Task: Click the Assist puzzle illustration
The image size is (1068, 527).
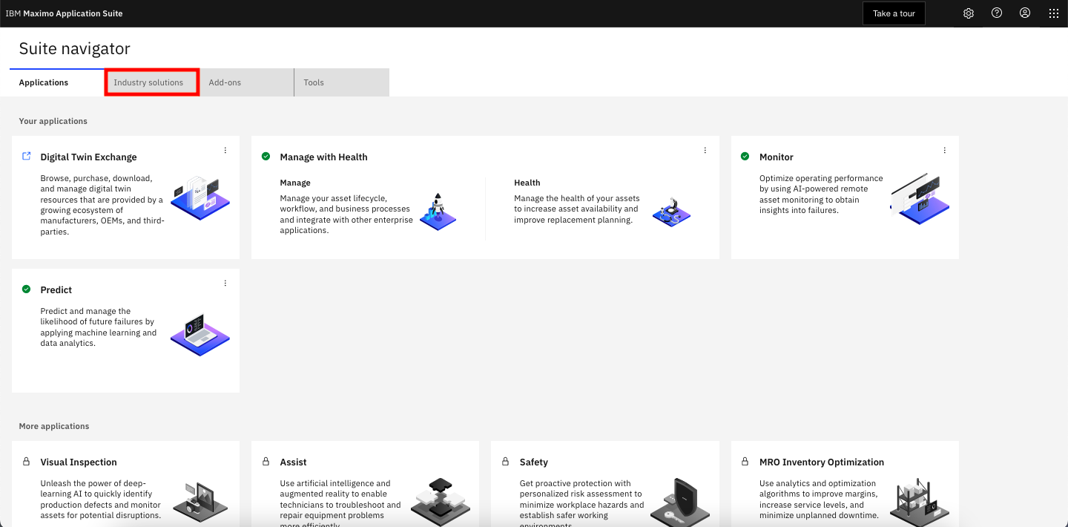Action: coord(440,500)
